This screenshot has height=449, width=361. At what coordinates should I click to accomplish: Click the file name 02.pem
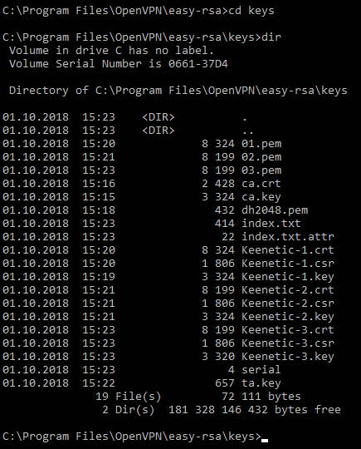tap(261, 157)
